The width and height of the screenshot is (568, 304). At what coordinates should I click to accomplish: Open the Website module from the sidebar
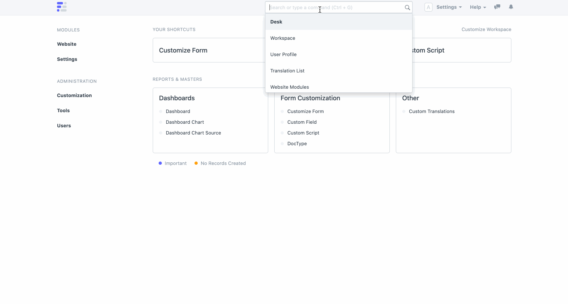[67, 44]
